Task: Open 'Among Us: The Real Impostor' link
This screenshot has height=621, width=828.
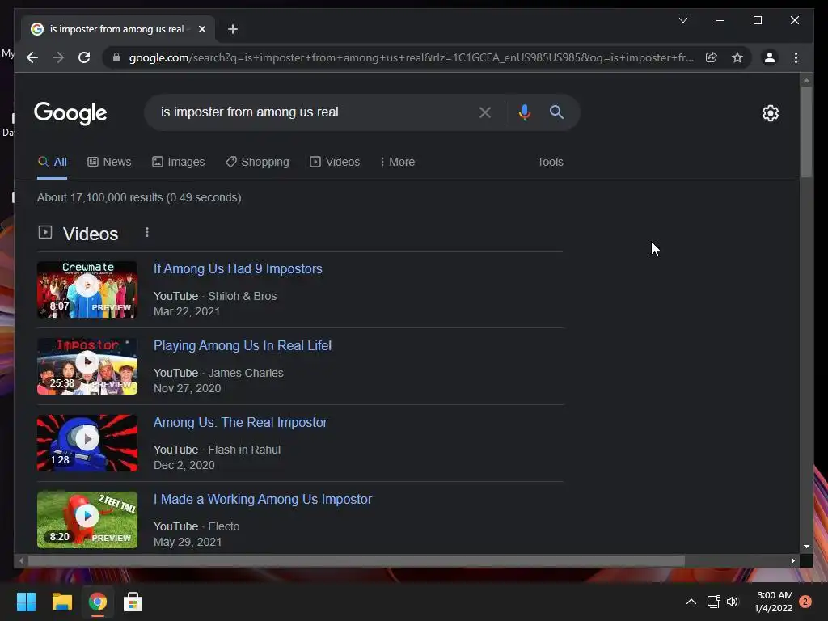Action: (x=240, y=422)
